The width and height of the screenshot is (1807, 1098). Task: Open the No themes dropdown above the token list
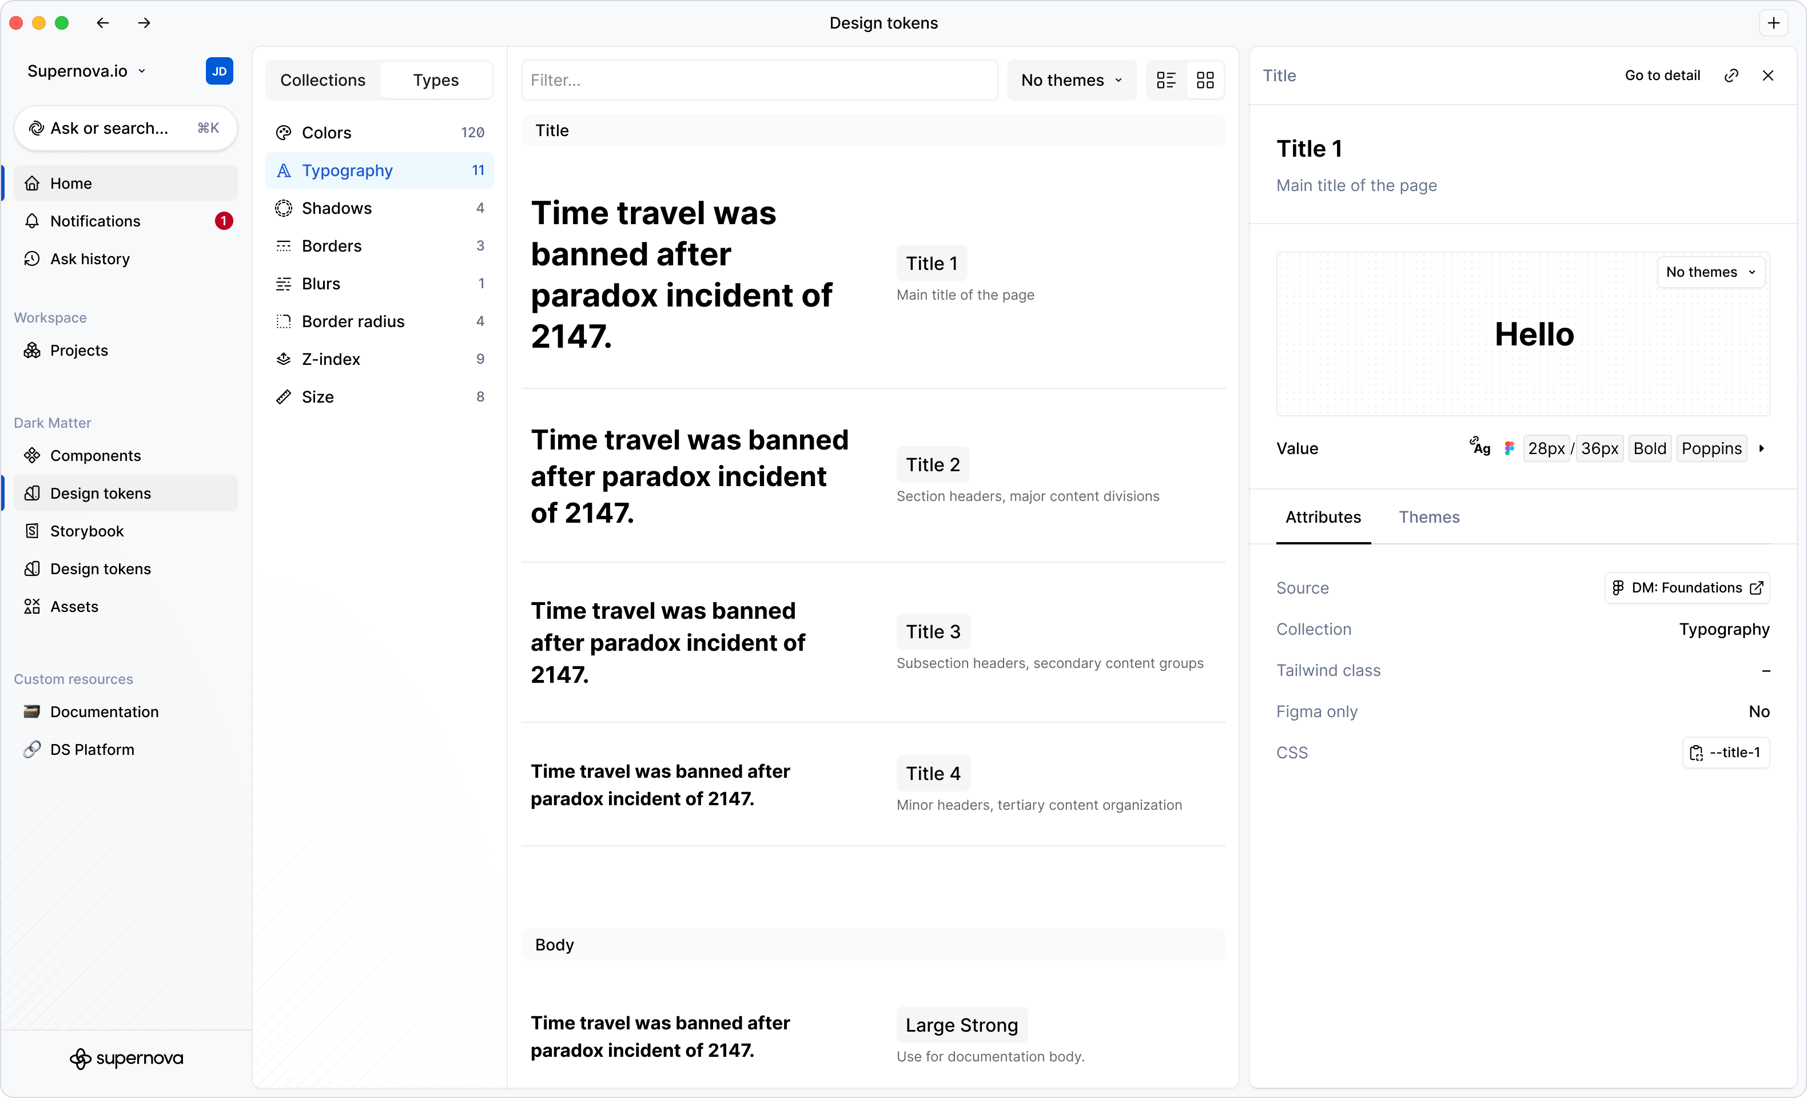[1072, 80]
